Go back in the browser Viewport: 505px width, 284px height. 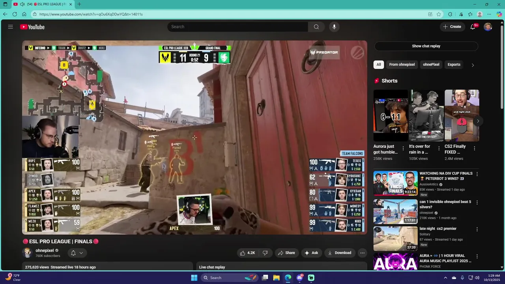coord(5,14)
